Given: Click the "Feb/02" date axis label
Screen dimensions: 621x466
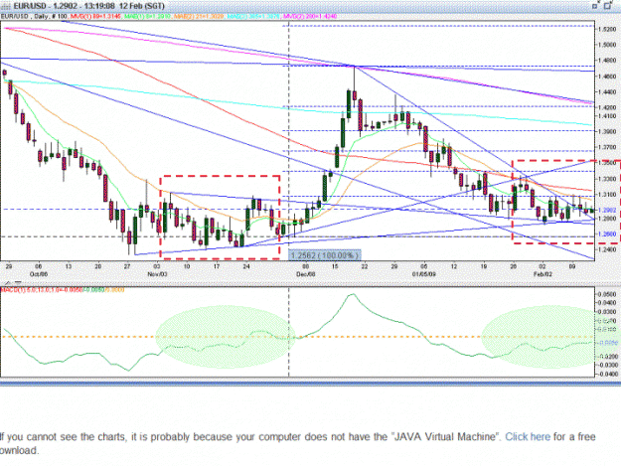Looking at the screenshot, I should coord(543,274).
